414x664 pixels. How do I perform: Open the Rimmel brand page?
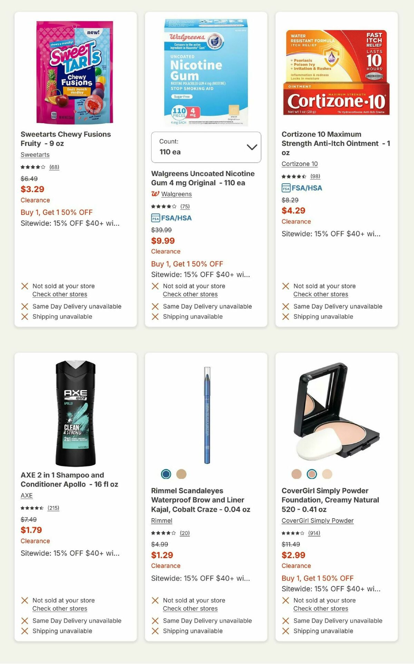pyautogui.click(x=161, y=521)
